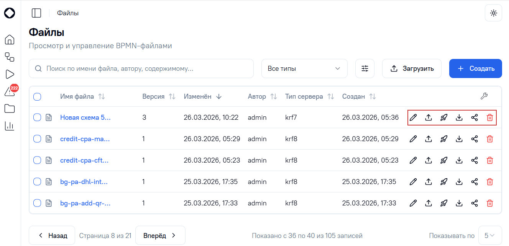509x246 pixels.
Task: Click the records count text
Action: click(x=307, y=236)
